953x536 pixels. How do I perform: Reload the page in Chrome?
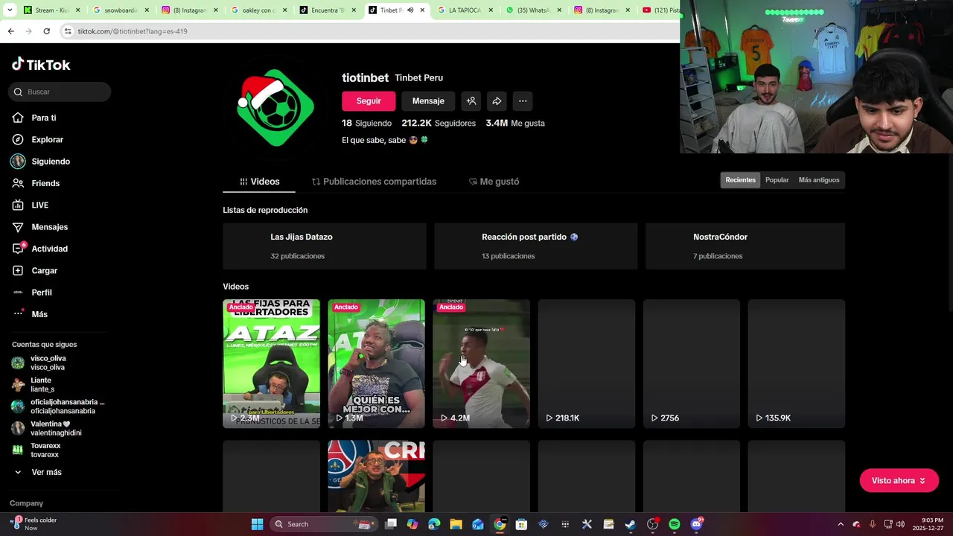click(46, 31)
